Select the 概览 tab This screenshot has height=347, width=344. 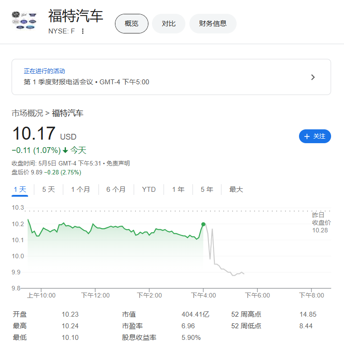pyautogui.click(x=131, y=24)
